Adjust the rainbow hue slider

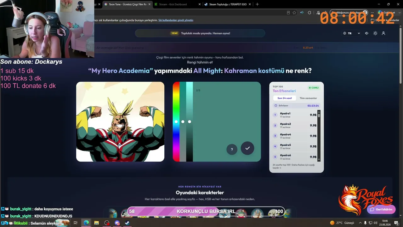pos(176,122)
